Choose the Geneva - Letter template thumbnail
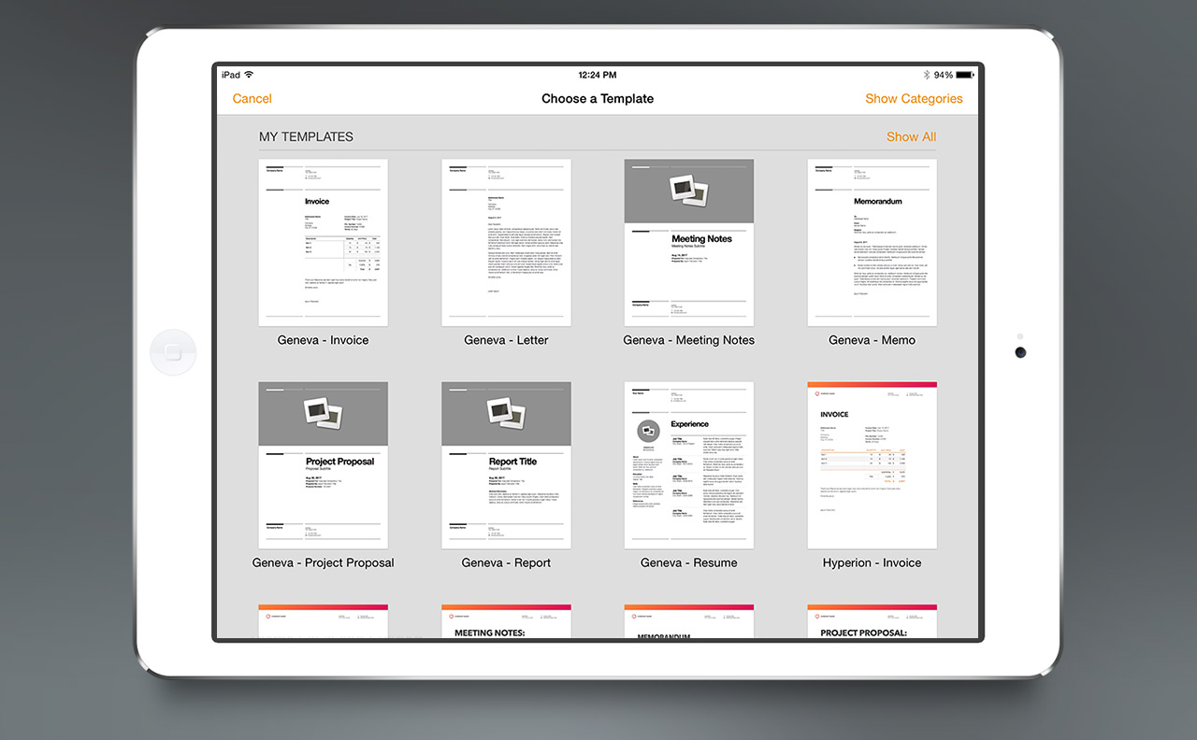Viewport: 1197px width, 740px height. pos(506,243)
